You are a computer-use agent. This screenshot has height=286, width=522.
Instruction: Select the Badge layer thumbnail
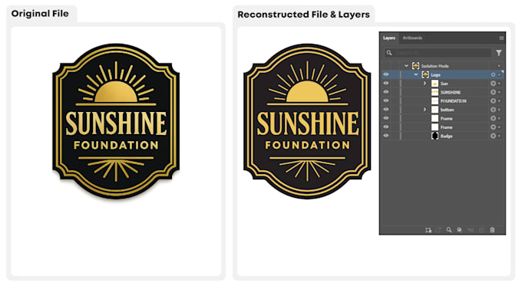(434, 136)
